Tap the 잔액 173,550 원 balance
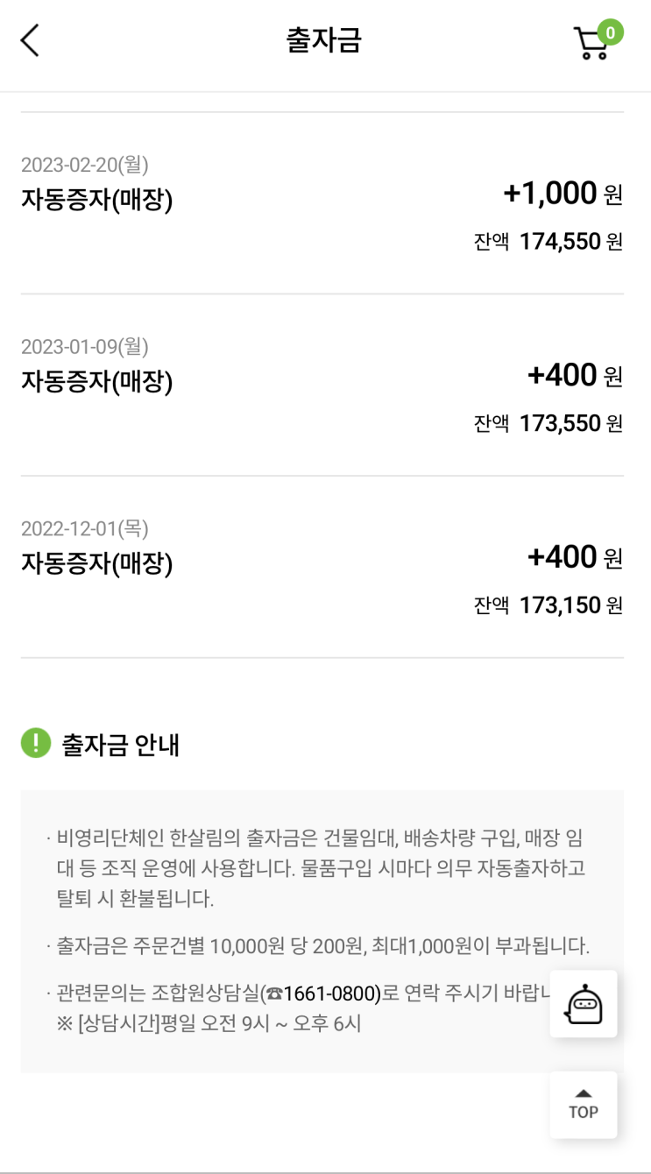The width and height of the screenshot is (651, 1174). [x=548, y=424]
